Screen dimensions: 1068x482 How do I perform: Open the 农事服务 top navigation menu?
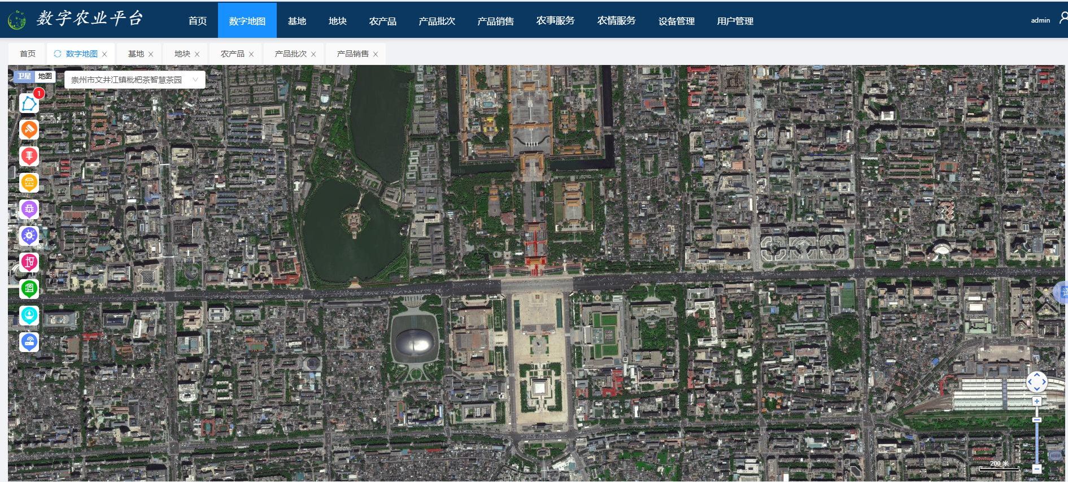[x=555, y=21]
